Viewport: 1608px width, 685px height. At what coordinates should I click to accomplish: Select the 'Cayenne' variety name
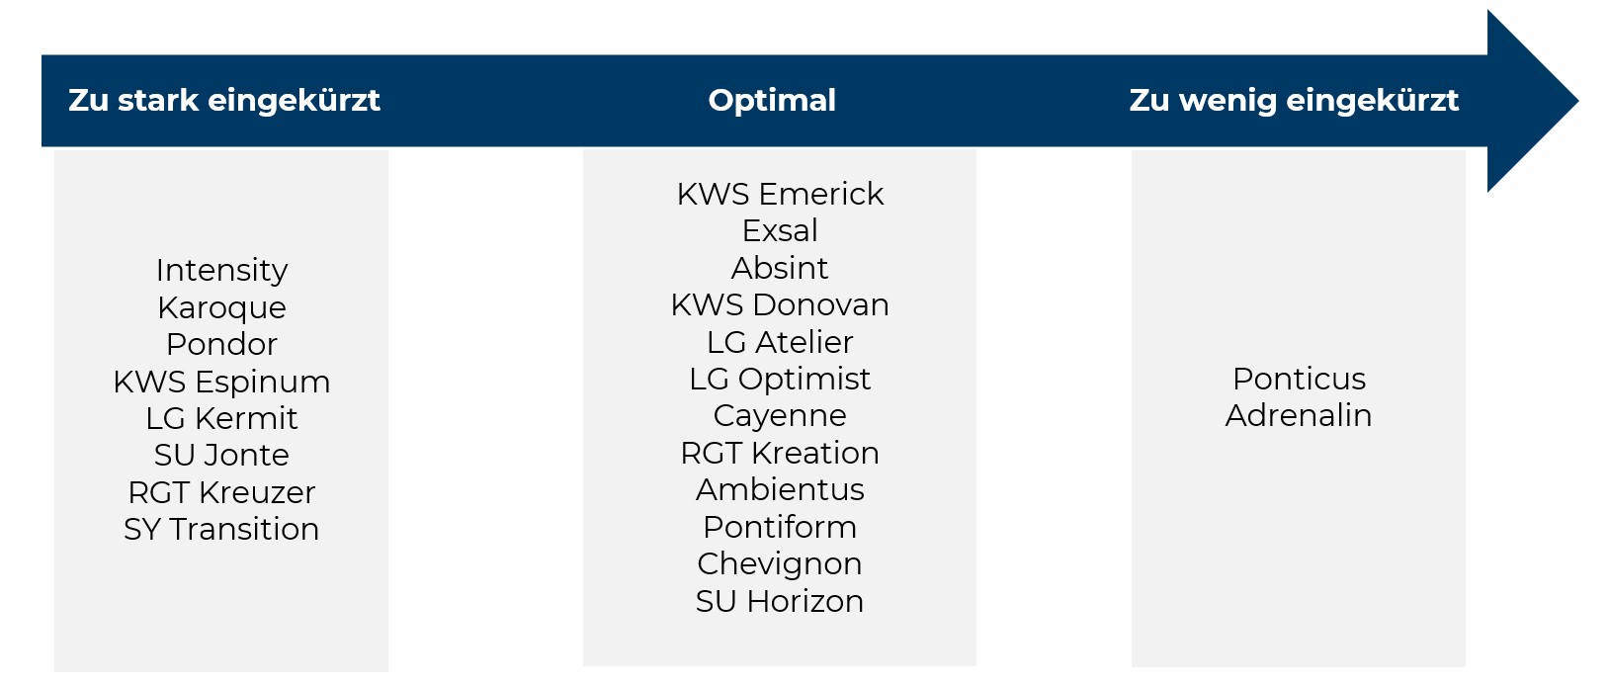[780, 415]
